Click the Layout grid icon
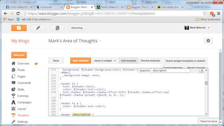 [x=13, y=109]
